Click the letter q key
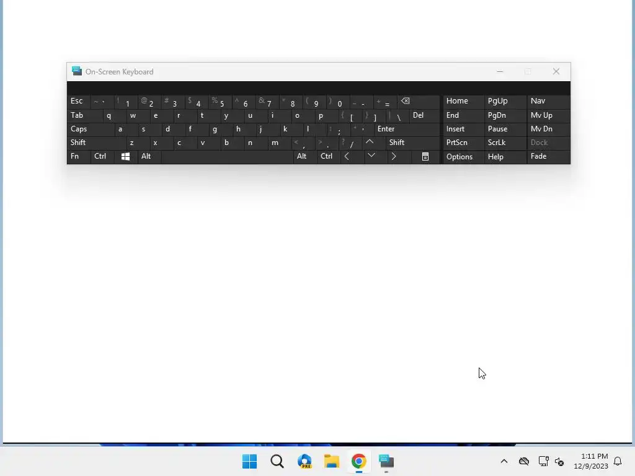The height and width of the screenshot is (476, 635). (x=115, y=115)
